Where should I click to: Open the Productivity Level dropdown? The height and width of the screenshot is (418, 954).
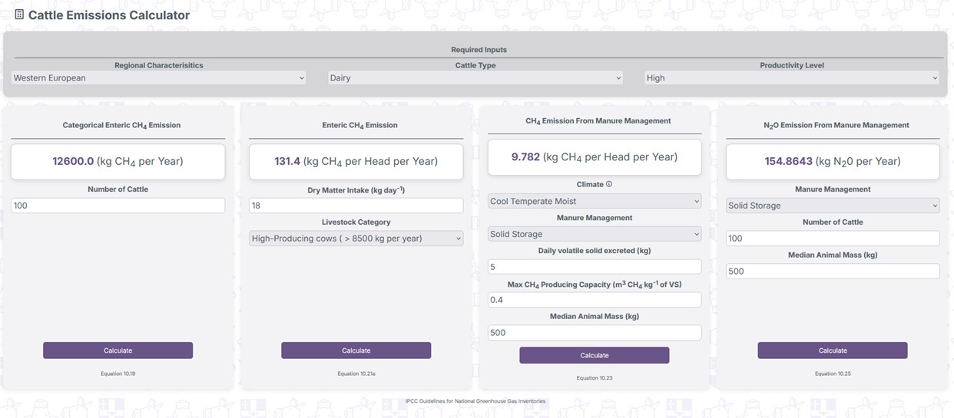[x=792, y=78]
